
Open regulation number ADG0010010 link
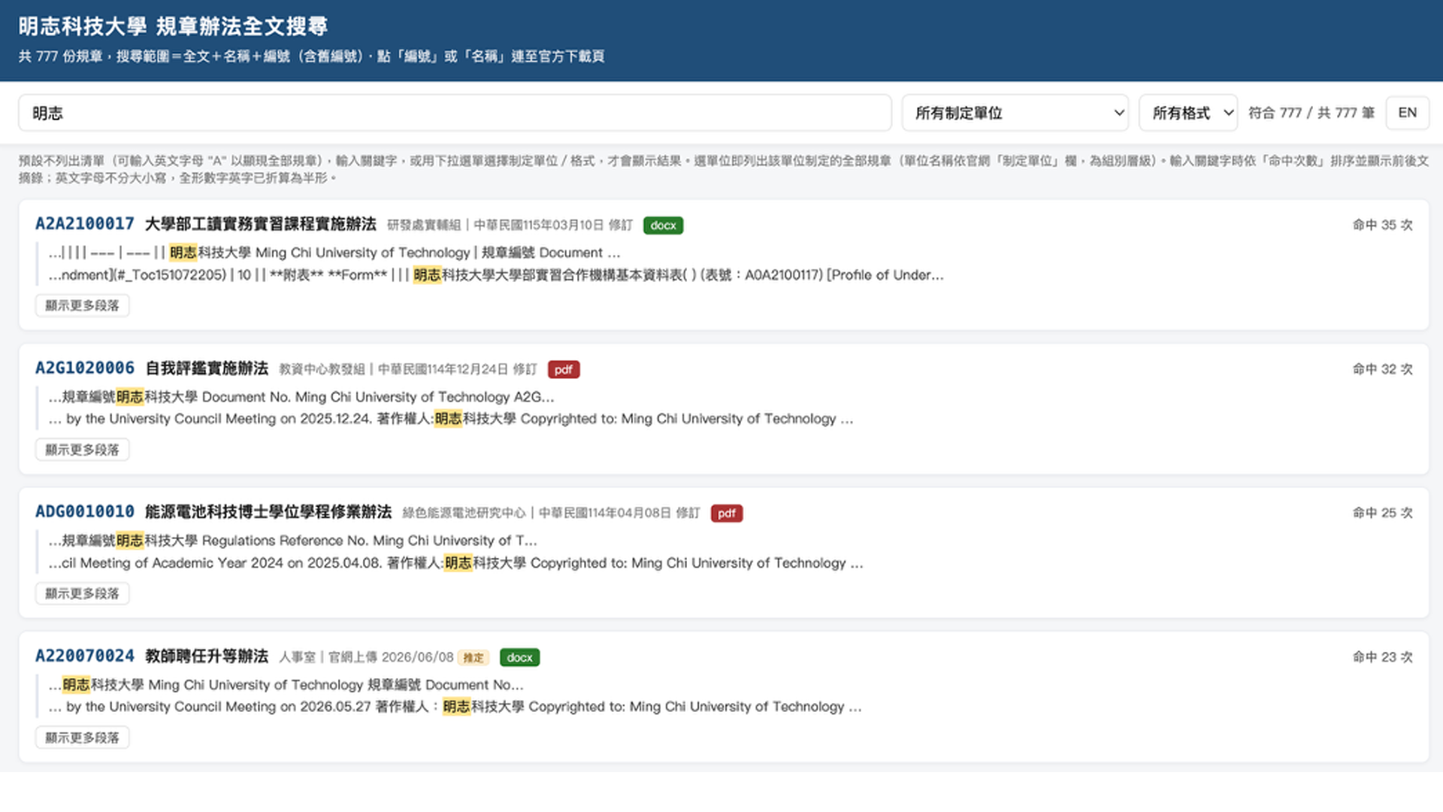85,512
